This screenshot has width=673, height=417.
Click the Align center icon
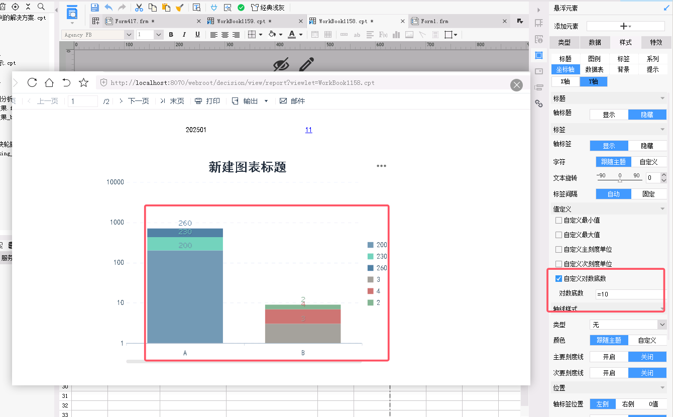tap(225, 35)
